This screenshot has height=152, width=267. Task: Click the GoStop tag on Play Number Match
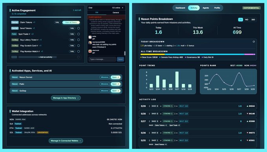[x=15, y=52]
